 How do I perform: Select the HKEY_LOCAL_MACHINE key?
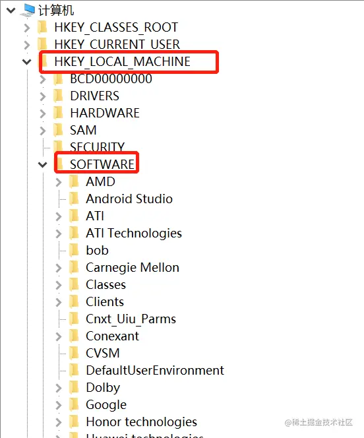(x=122, y=61)
